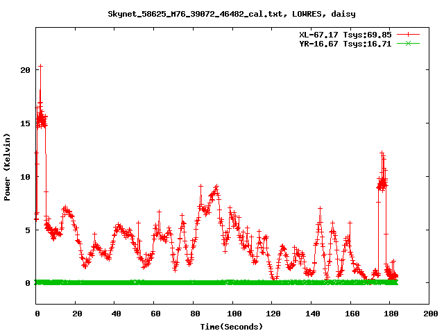Click the Power (Kelvin) y-axis label
The width and height of the screenshot is (444, 333).
pos(7,167)
